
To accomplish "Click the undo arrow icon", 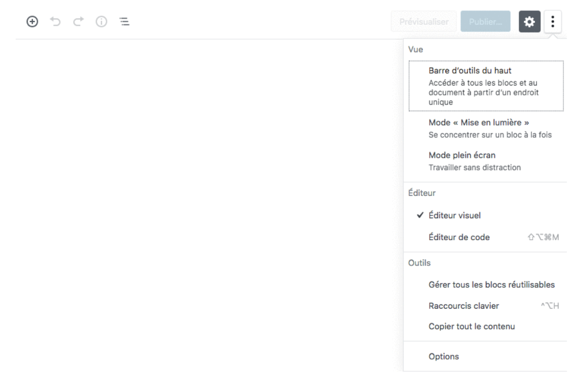I will tap(55, 22).
